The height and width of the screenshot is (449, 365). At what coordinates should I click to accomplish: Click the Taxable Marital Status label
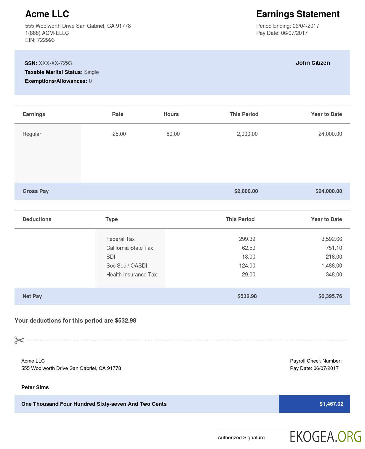[x=53, y=72]
